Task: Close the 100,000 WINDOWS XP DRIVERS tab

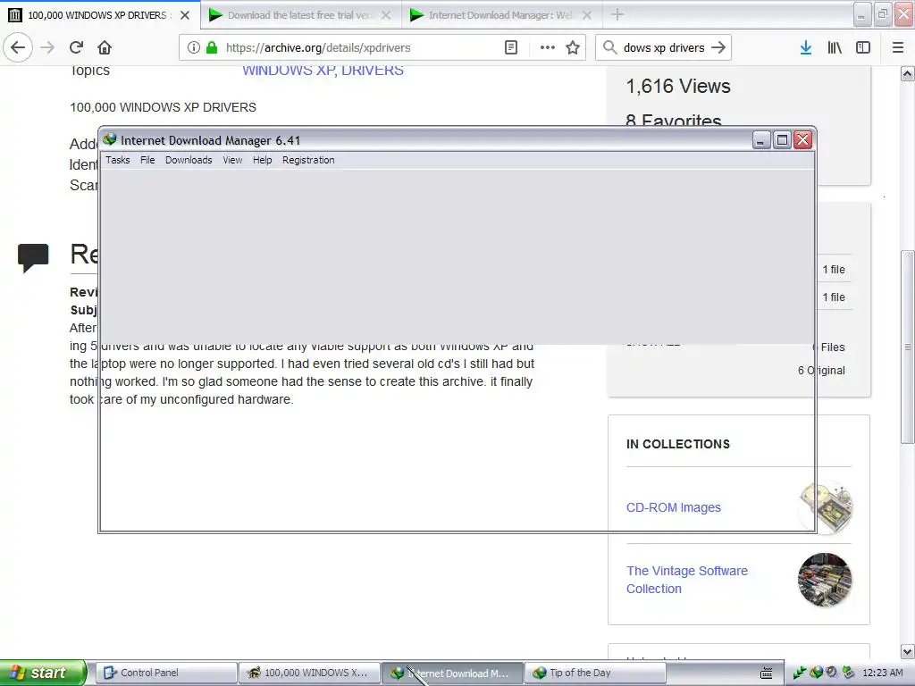Action: pyautogui.click(x=185, y=15)
